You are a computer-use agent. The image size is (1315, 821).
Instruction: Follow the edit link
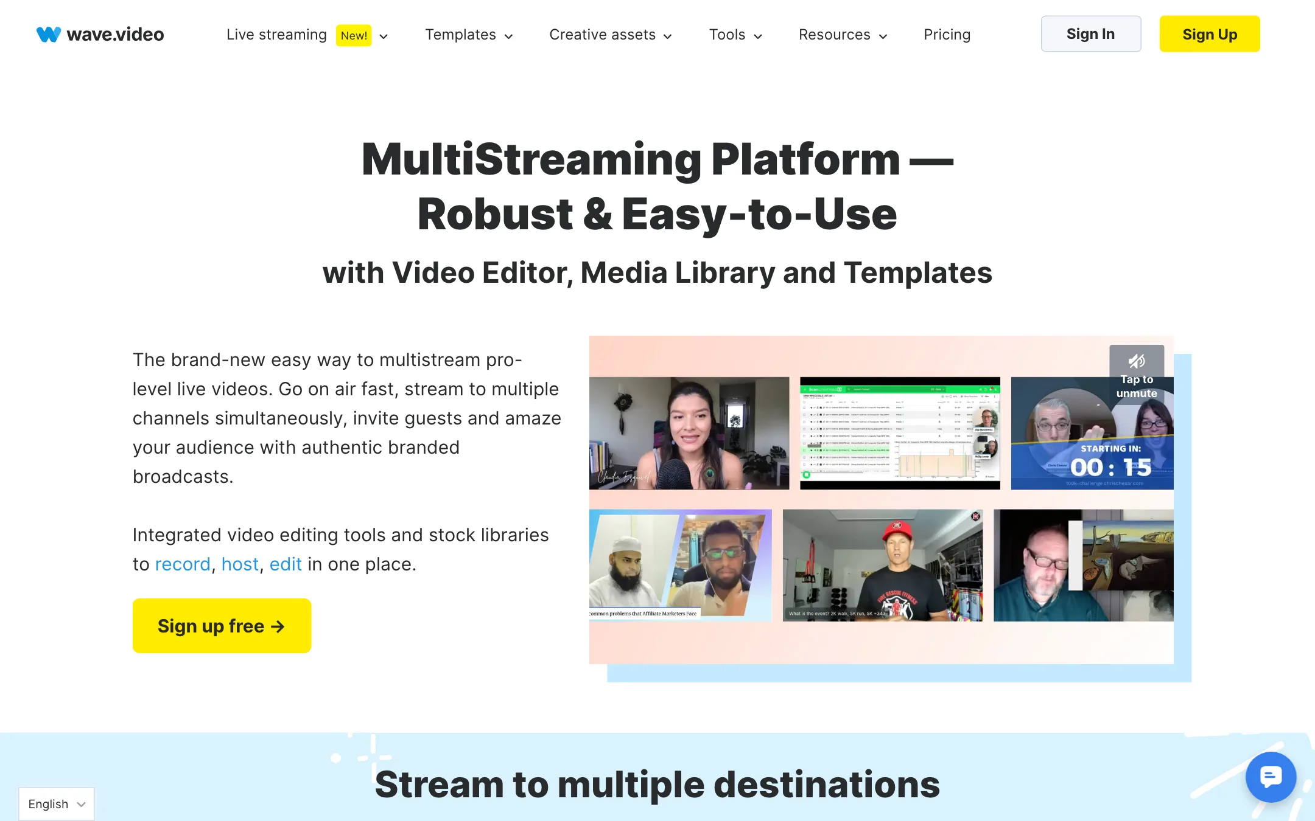point(286,564)
